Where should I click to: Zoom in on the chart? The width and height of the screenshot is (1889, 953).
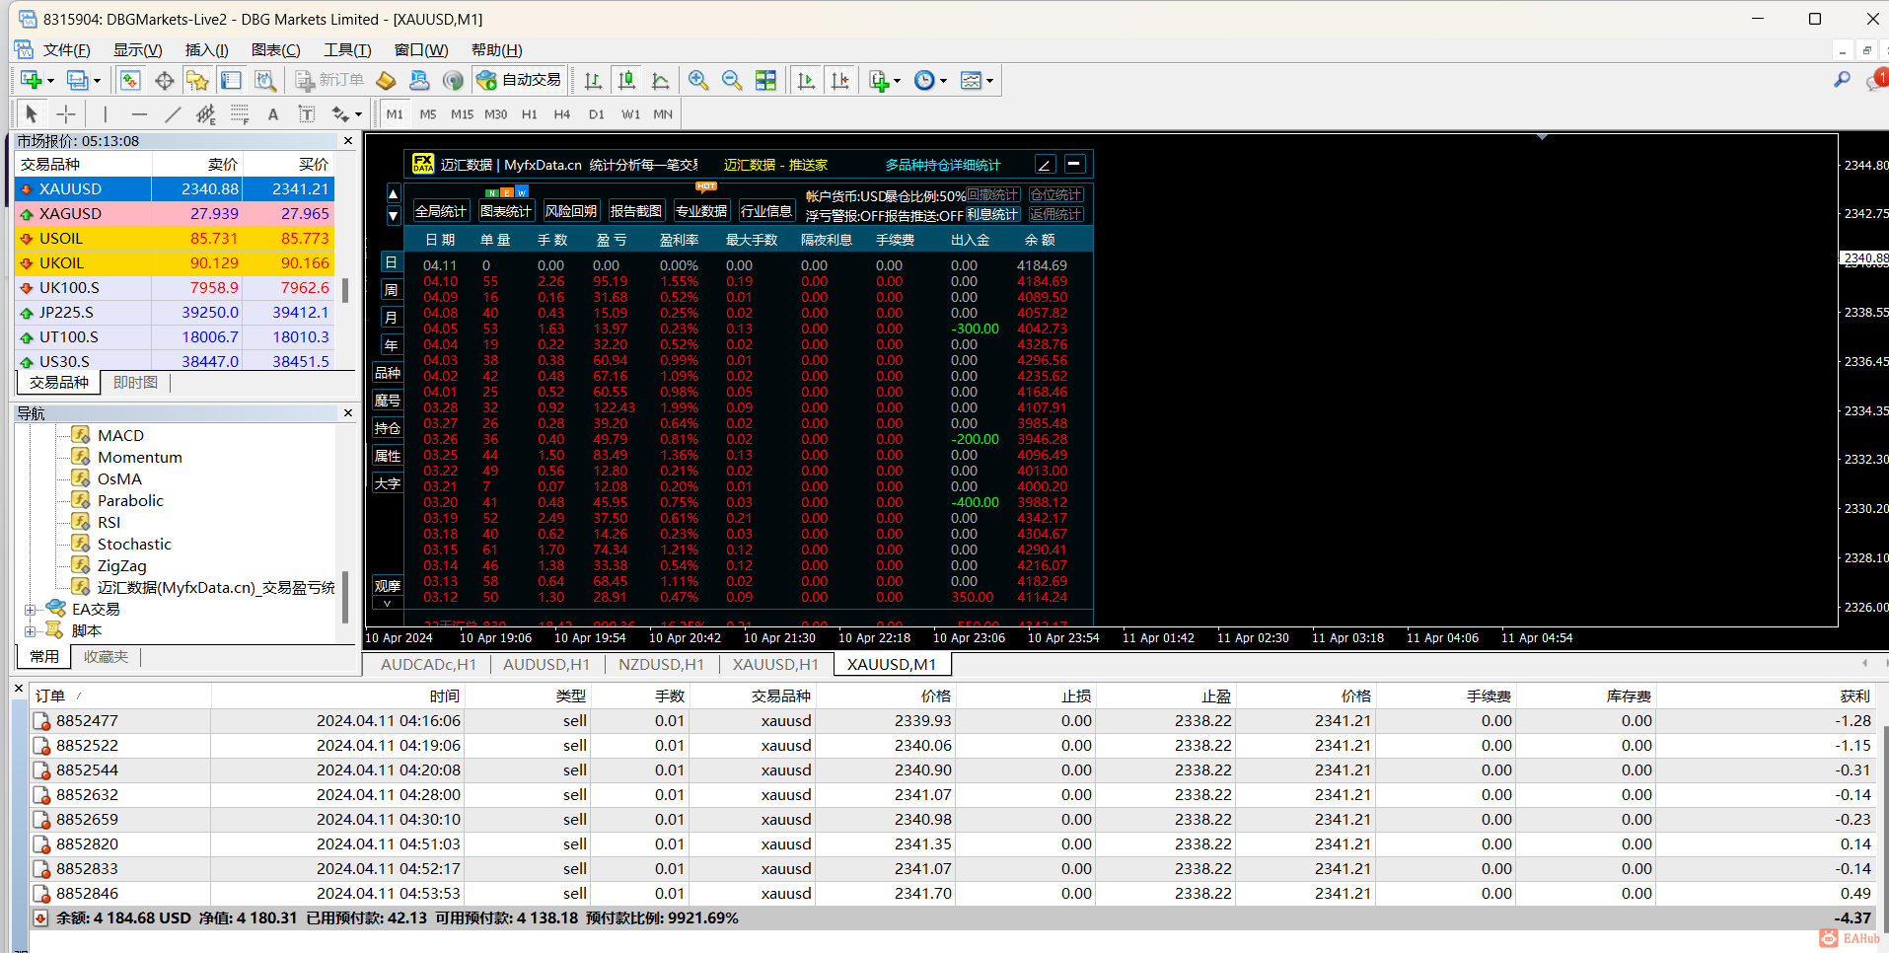(698, 81)
